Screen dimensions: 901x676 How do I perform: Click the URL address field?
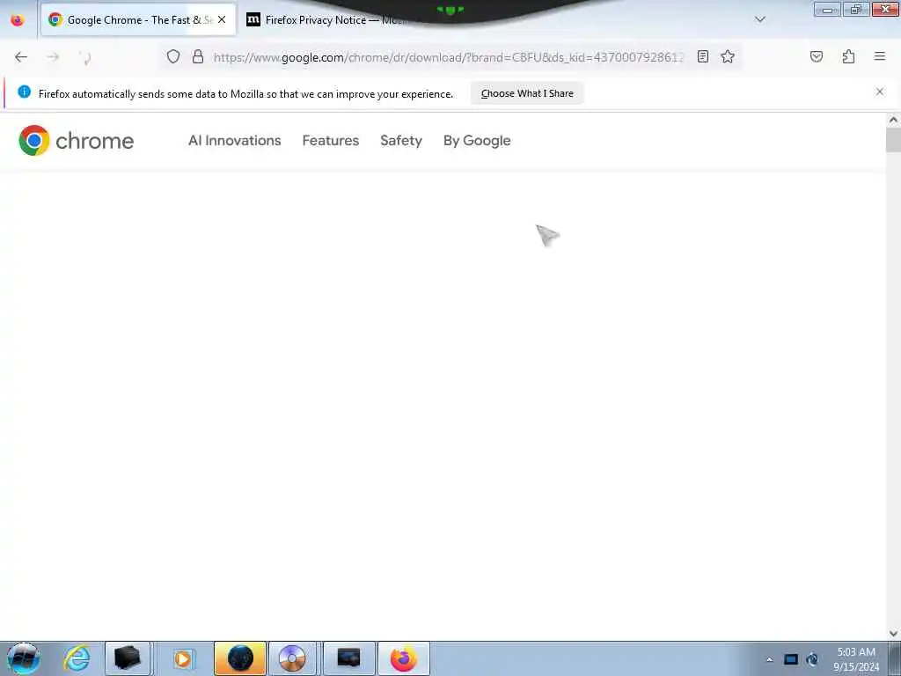(448, 57)
